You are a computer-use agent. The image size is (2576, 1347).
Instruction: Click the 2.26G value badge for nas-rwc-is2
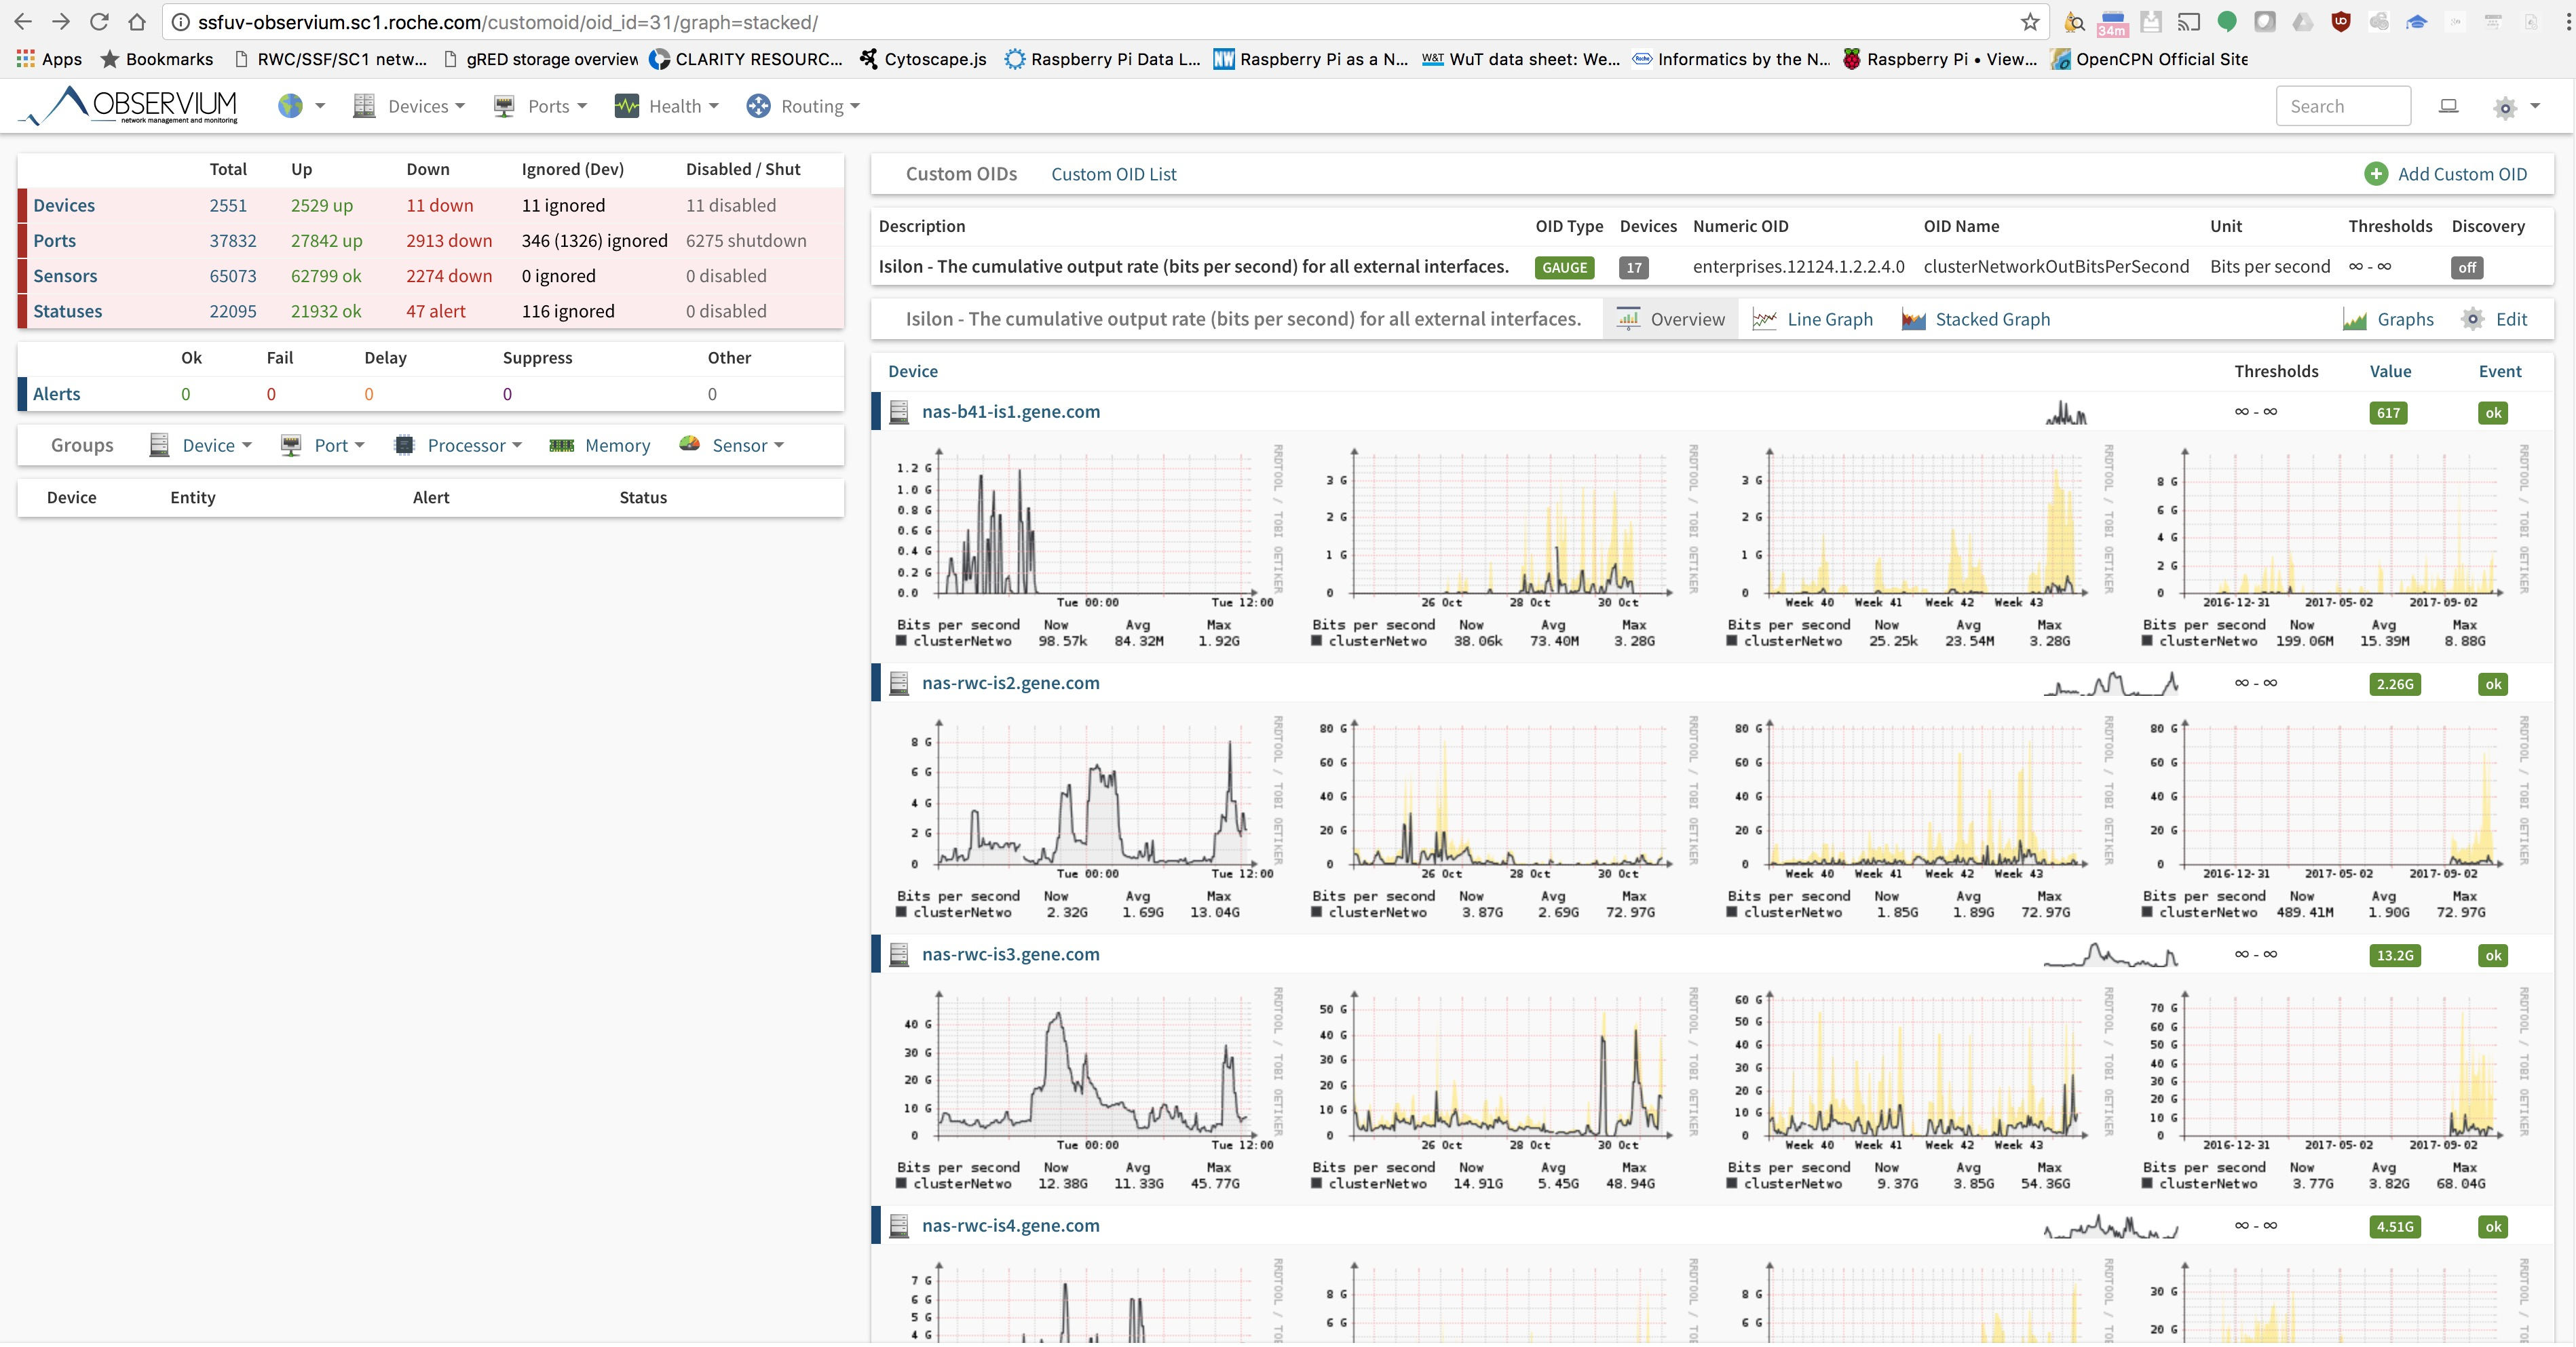[2394, 684]
